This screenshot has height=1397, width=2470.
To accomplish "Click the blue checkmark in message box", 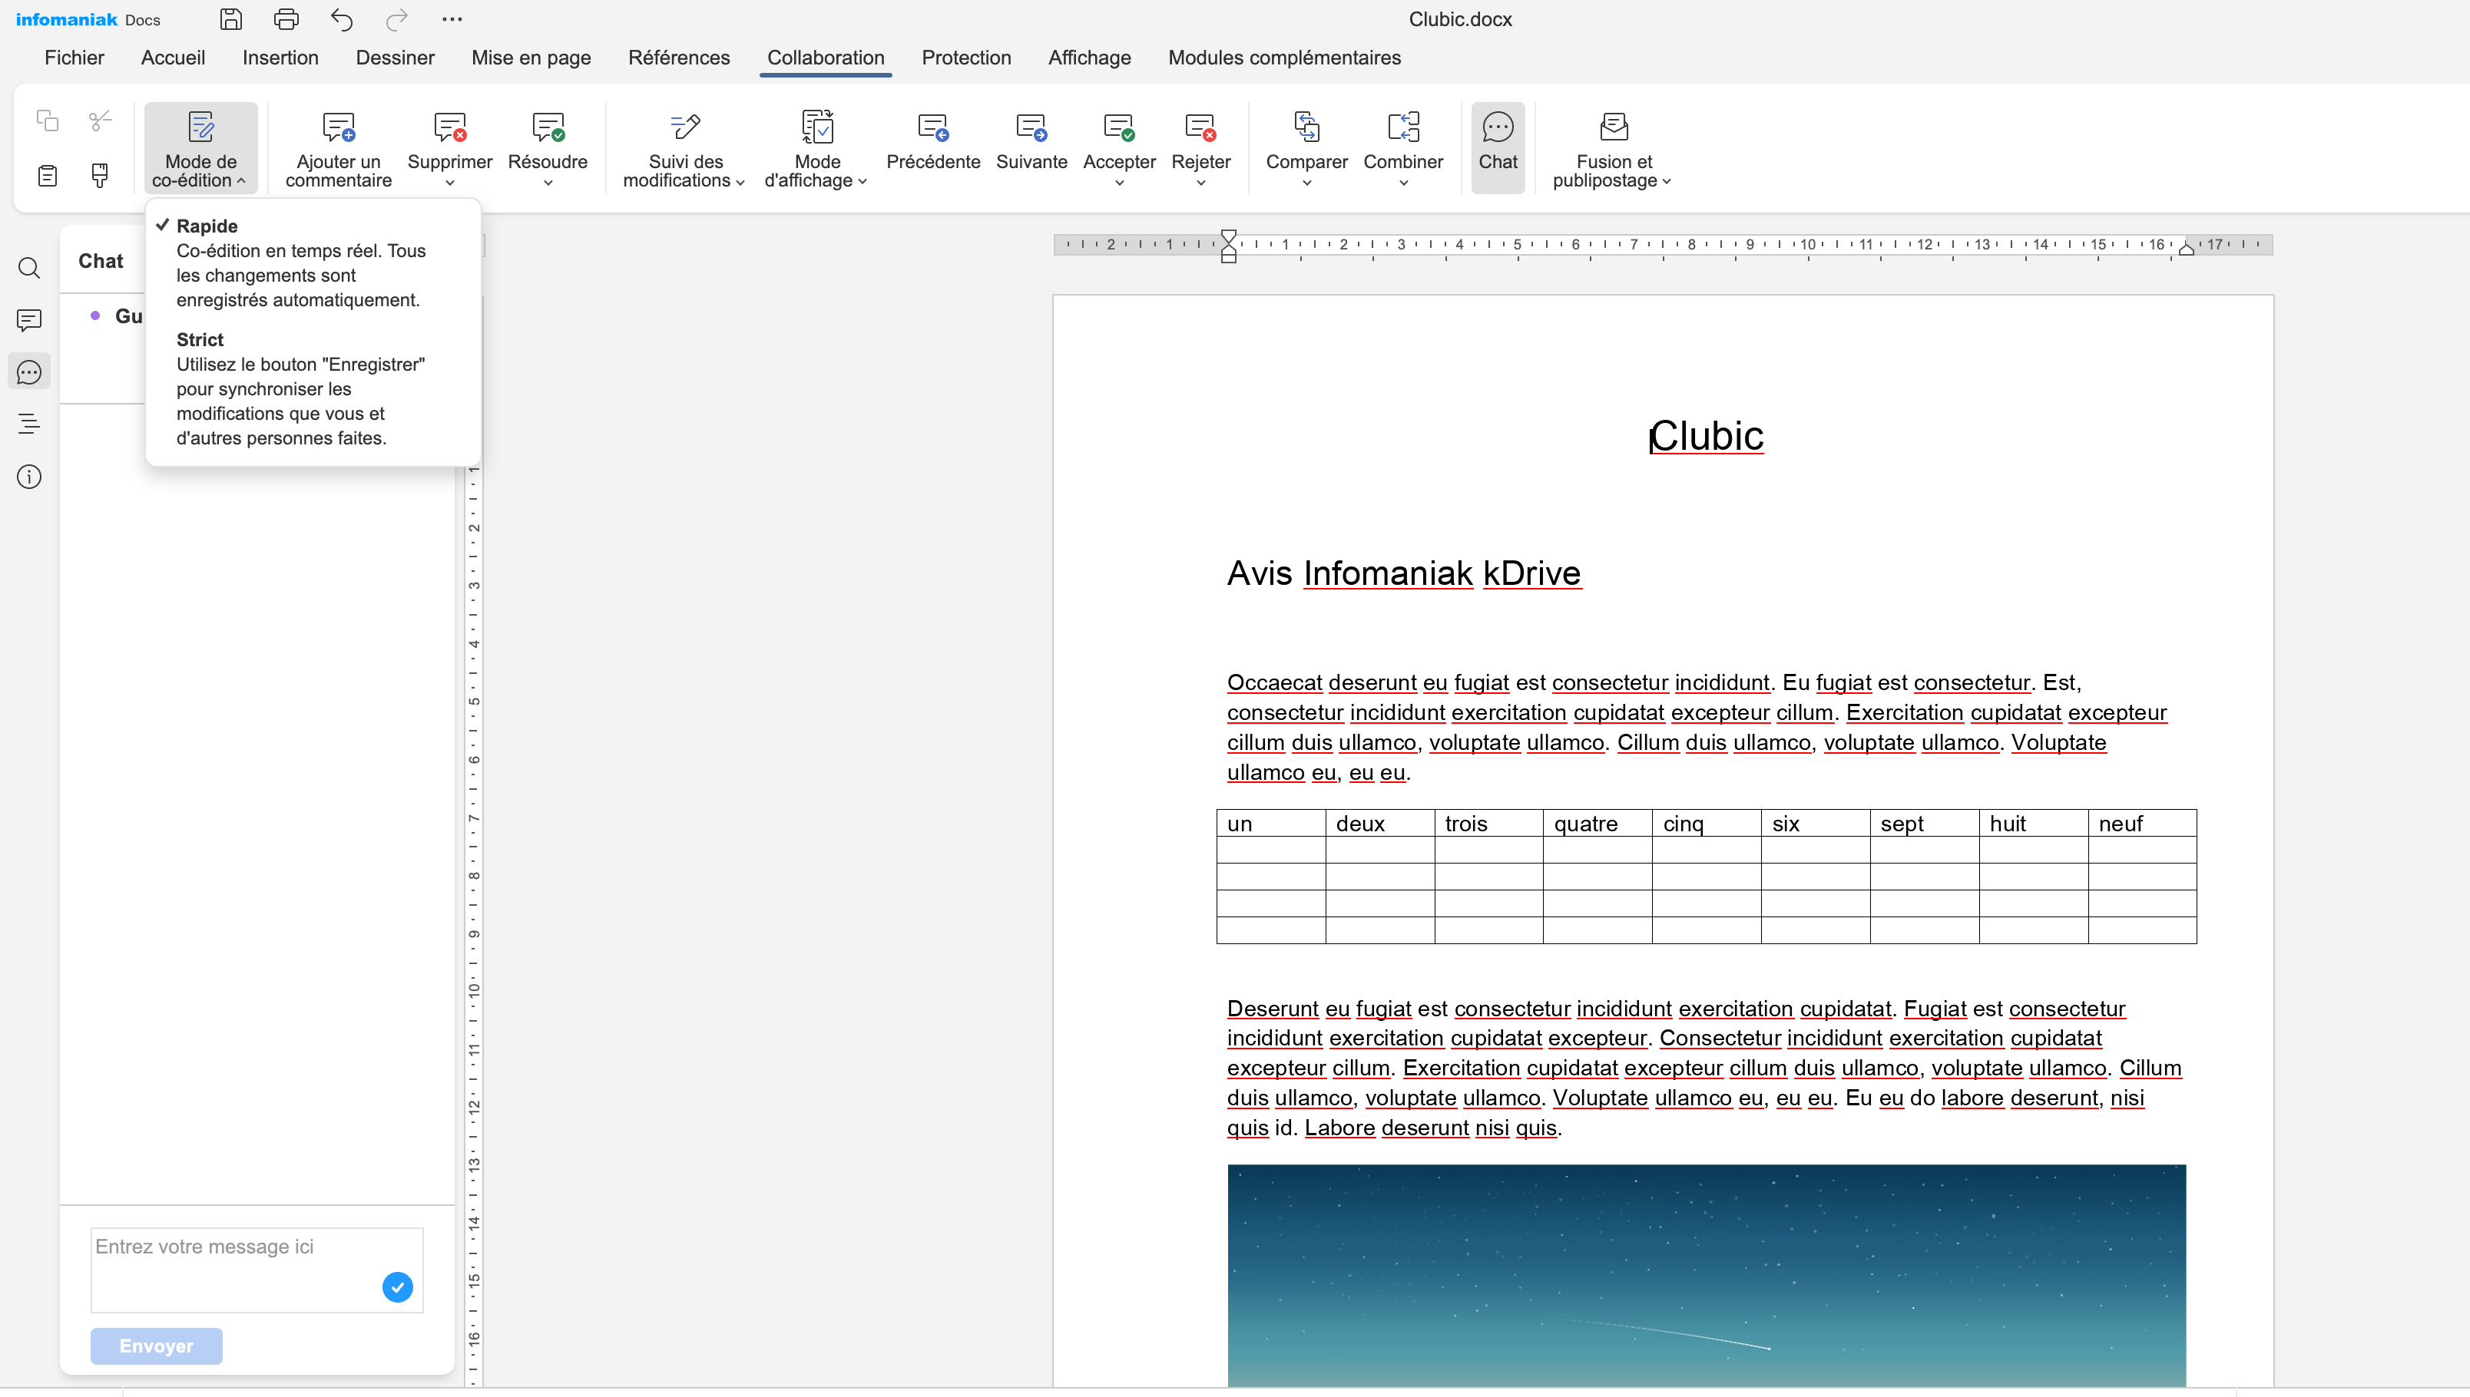I will (397, 1286).
